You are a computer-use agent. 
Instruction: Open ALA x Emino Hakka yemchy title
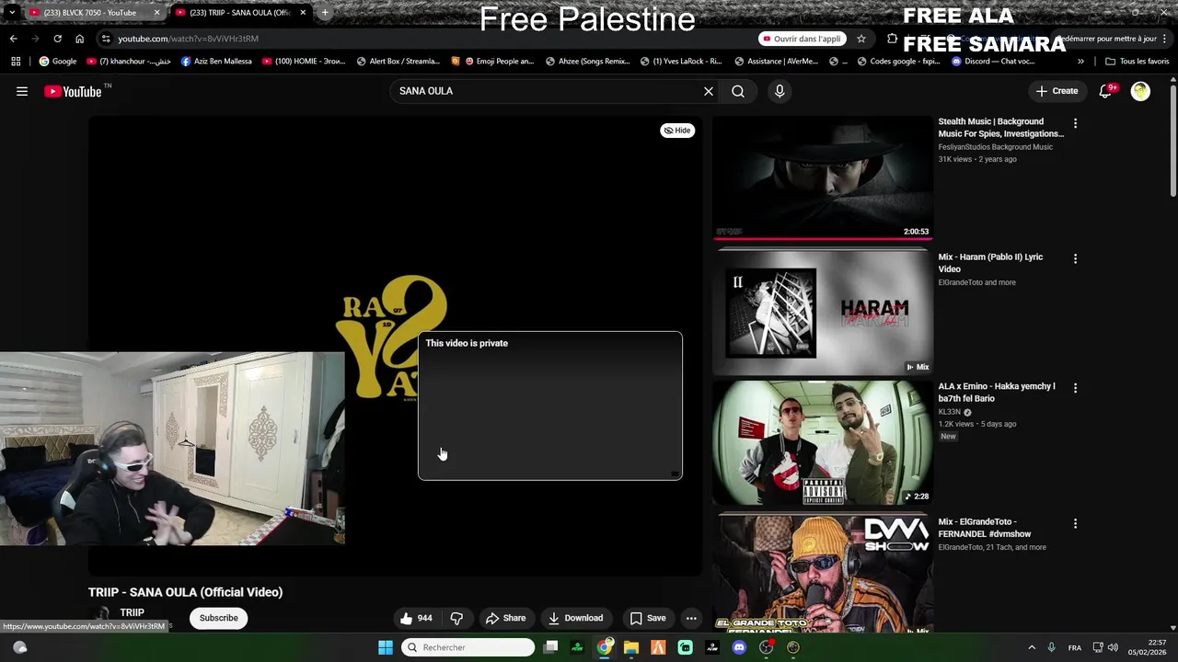[x=996, y=393]
